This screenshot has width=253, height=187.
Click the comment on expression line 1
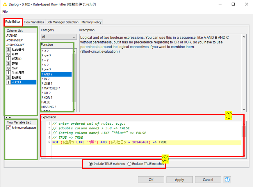pyautogui.click(x=89, y=124)
